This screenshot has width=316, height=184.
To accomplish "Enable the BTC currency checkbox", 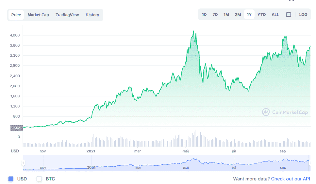I will pos(40,179).
